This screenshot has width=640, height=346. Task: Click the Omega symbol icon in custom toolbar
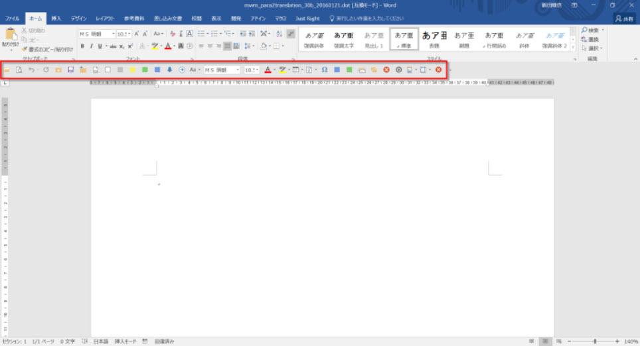click(x=325, y=70)
